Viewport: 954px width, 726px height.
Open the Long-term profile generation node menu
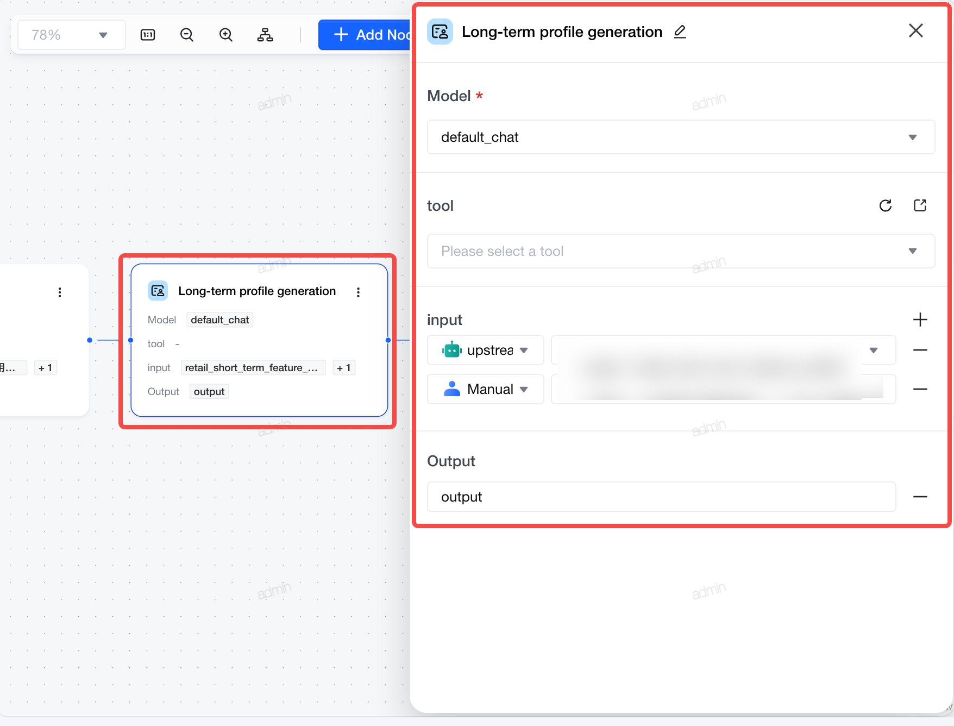pyautogui.click(x=358, y=292)
